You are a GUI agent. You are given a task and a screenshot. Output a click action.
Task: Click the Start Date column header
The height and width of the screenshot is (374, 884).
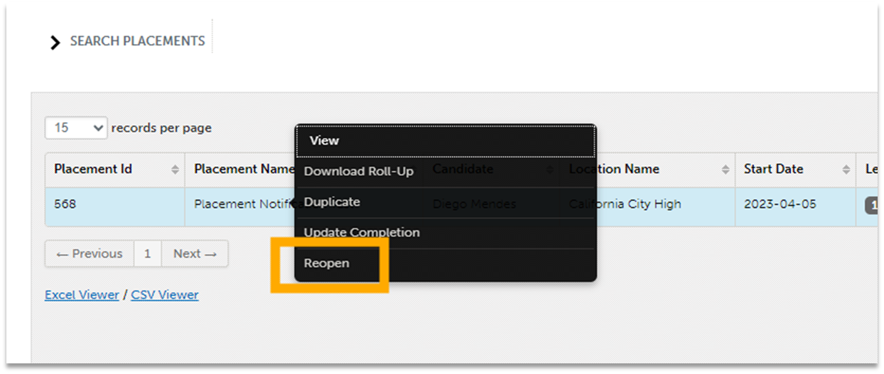coord(795,170)
